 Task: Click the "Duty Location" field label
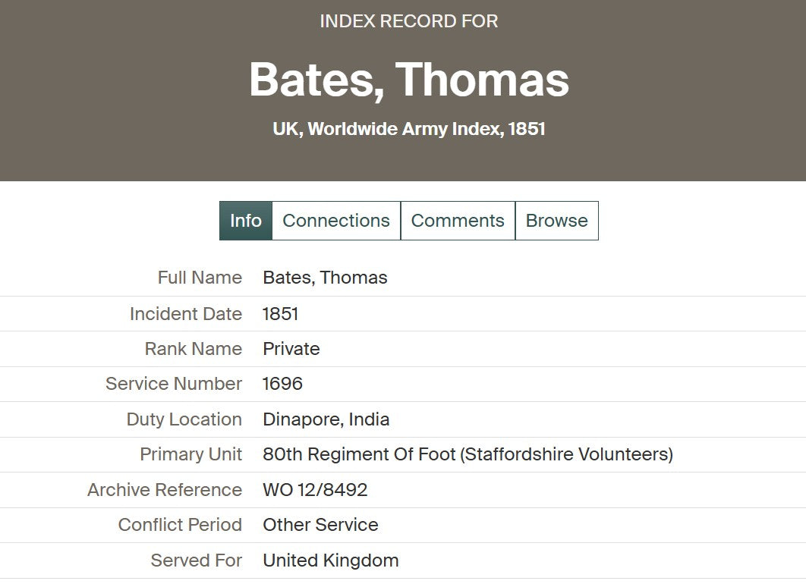(x=184, y=419)
